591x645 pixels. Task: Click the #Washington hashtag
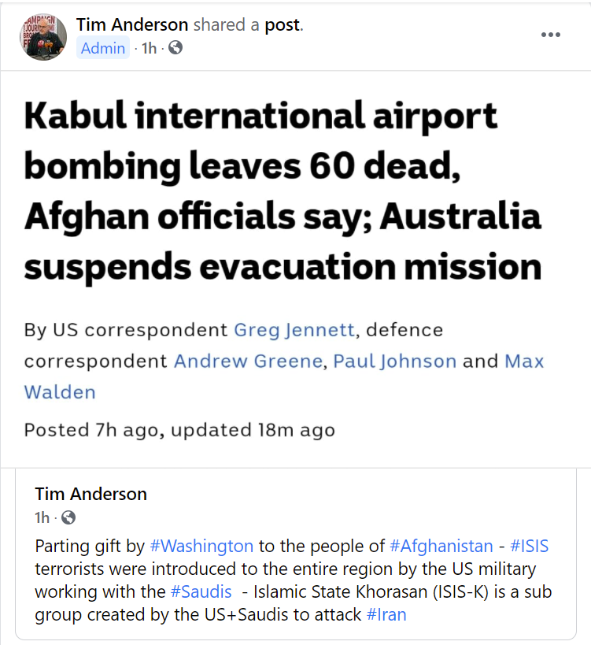point(201,546)
